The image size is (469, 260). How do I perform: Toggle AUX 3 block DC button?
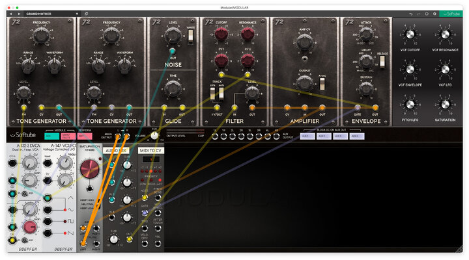coord(340,136)
